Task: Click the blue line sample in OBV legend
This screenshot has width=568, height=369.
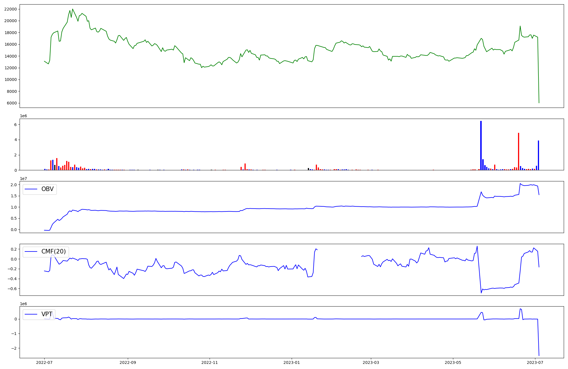Action: [x=31, y=189]
